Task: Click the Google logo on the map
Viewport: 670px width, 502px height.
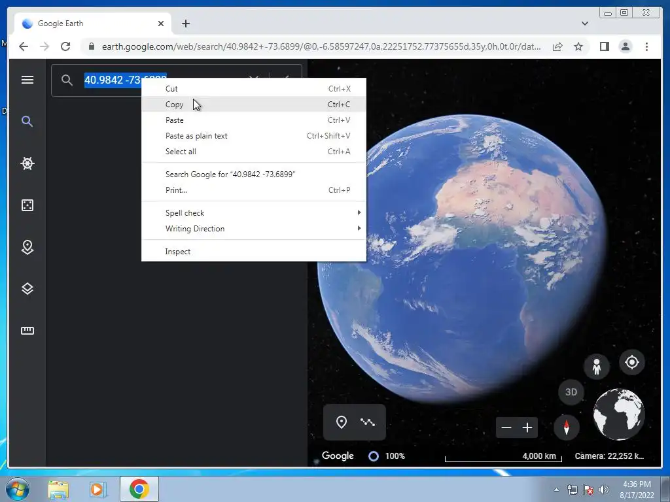Action: pos(338,456)
